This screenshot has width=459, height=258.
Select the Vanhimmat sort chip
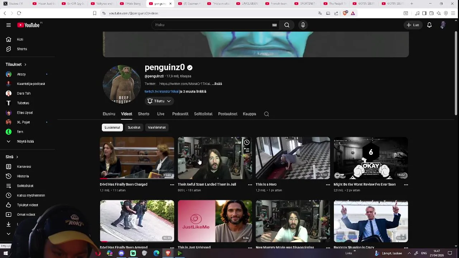coord(157,128)
